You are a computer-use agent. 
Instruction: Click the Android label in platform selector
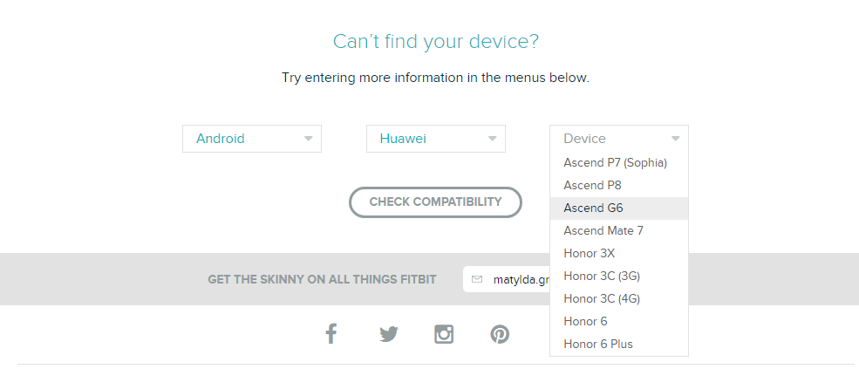tap(221, 139)
